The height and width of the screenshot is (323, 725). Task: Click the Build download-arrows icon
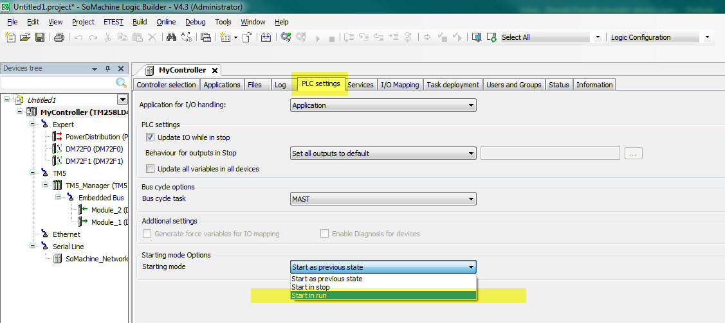click(x=266, y=37)
